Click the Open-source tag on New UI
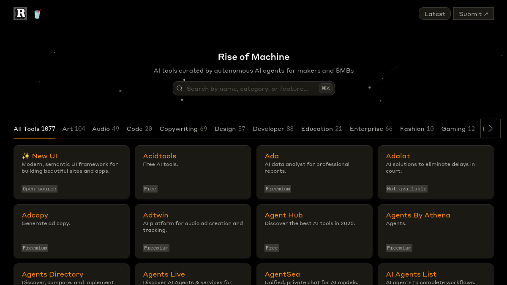The width and height of the screenshot is (507, 285). tap(40, 189)
